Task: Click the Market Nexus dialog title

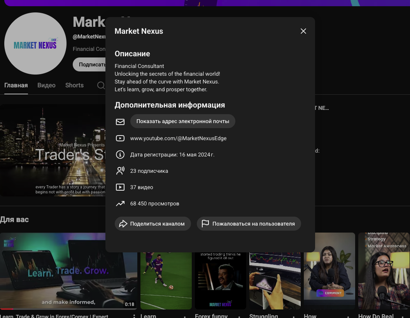Action: (x=139, y=31)
